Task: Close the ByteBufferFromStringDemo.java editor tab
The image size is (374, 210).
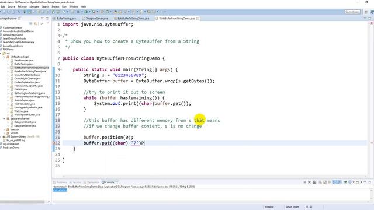Action: (198, 18)
